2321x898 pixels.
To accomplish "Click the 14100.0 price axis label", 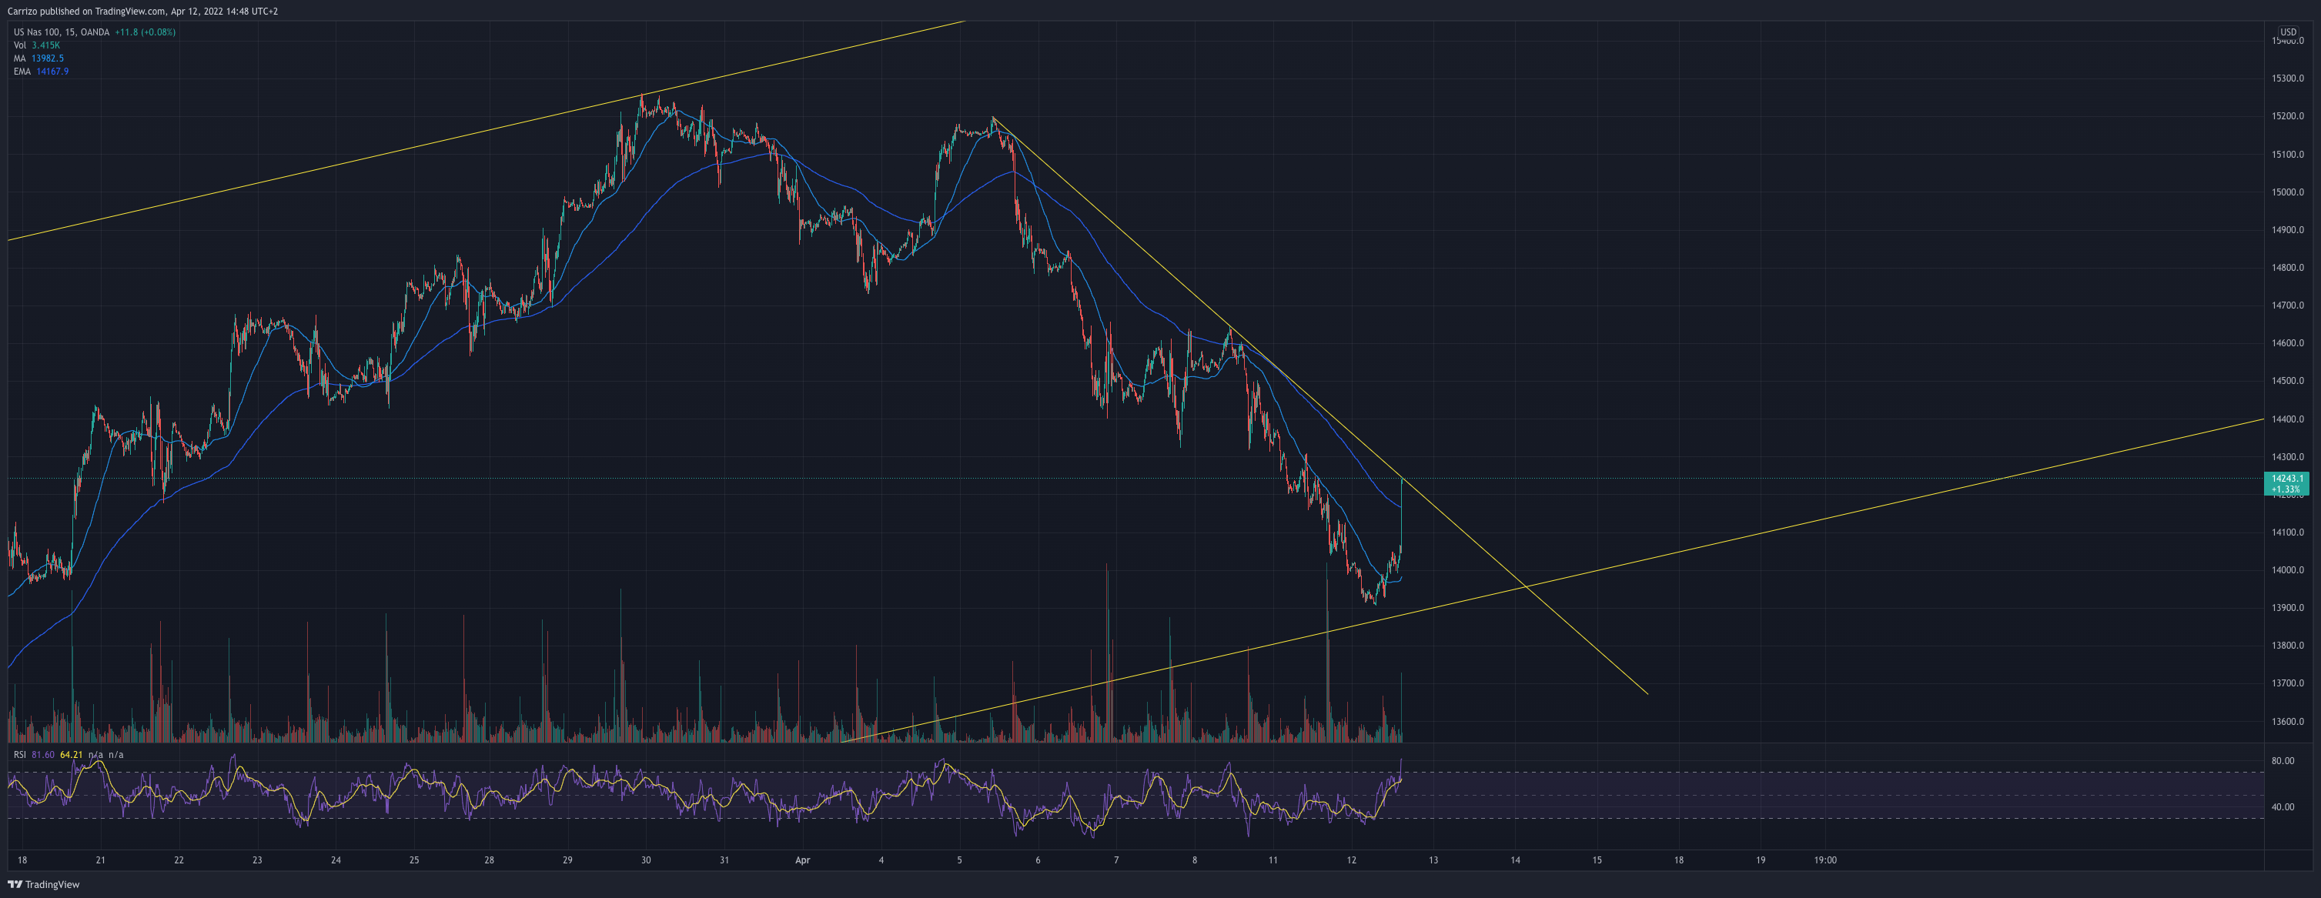I will (x=2288, y=532).
